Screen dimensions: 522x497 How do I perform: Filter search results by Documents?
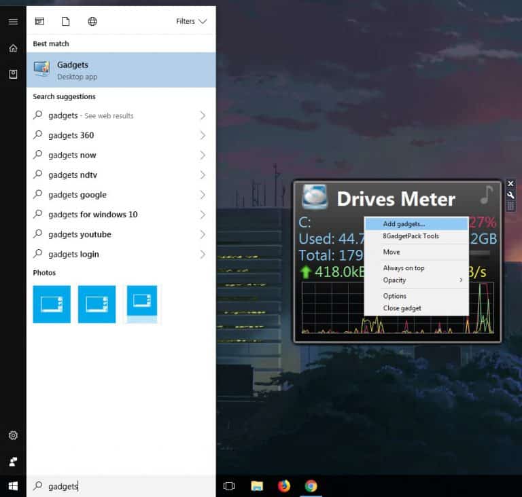pyautogui.click(x=66, y=22)
